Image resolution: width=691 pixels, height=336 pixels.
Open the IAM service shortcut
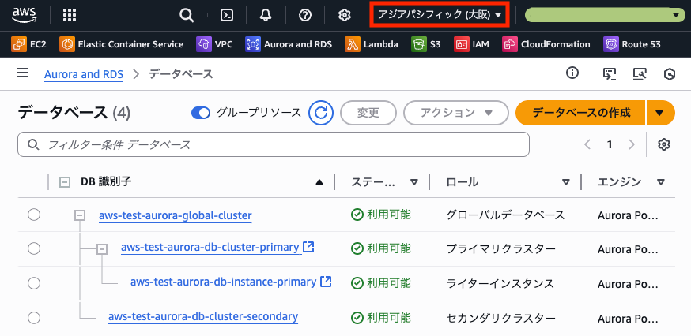[x=471, y=44]
